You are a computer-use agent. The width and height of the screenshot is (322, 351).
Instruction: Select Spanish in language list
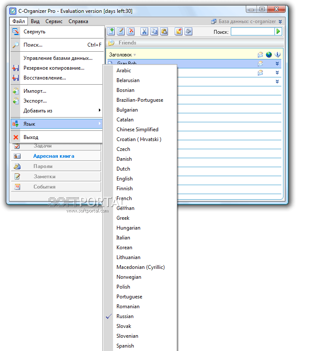pyautogui.click(x=140, y=346)
